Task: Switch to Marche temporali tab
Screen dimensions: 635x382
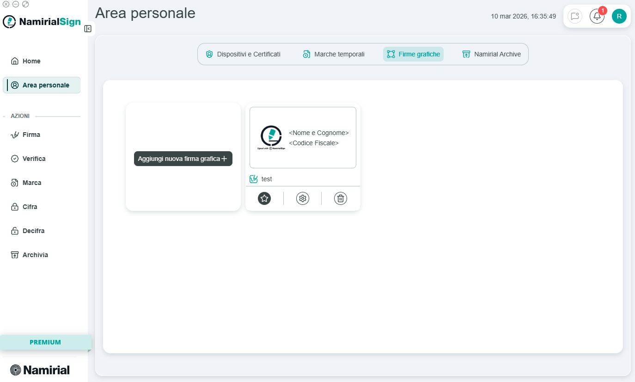Action: pos(334,54)
